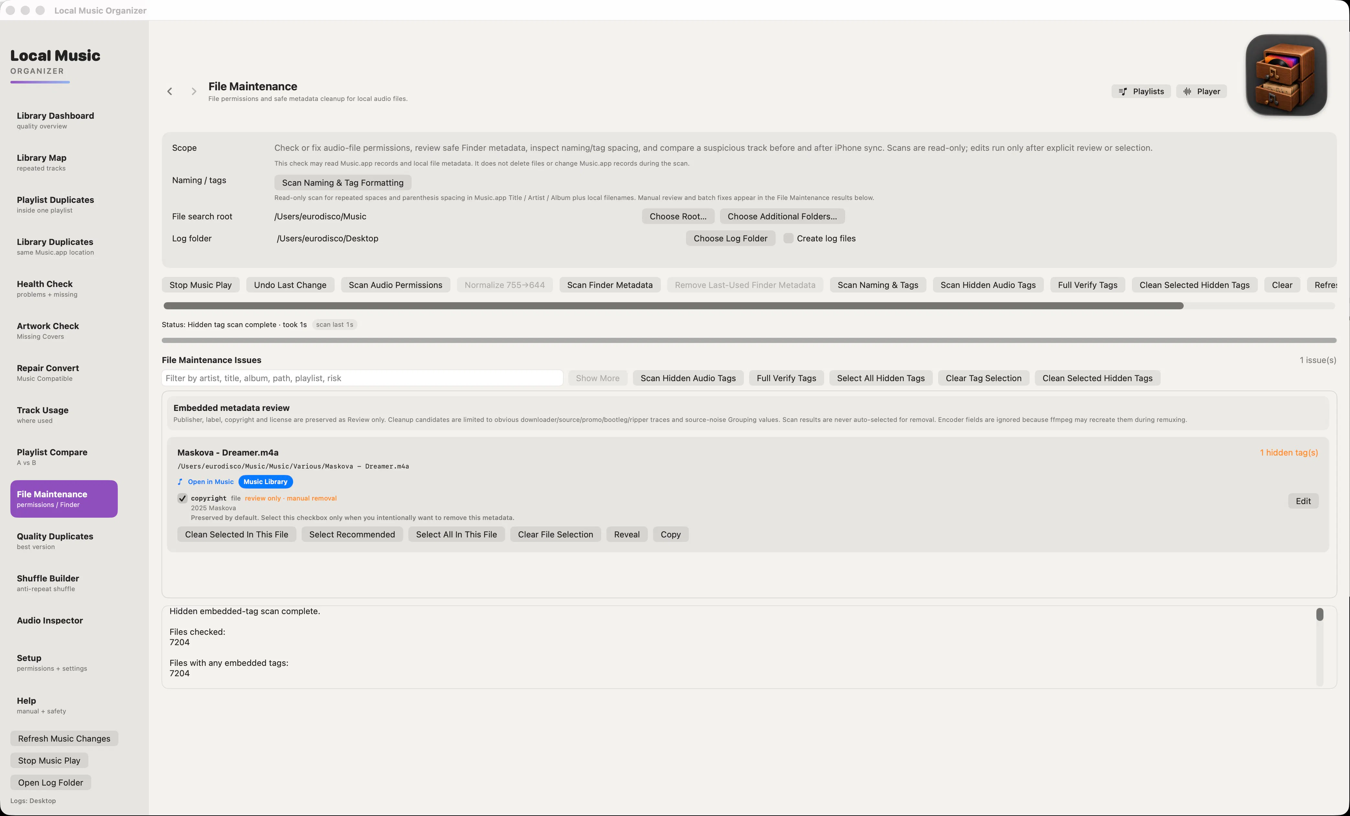Image resolution: width=1350 pixels, height=816 pixels.
Task: Click the Clear toolbar button
Action: tap(1282, 285)
